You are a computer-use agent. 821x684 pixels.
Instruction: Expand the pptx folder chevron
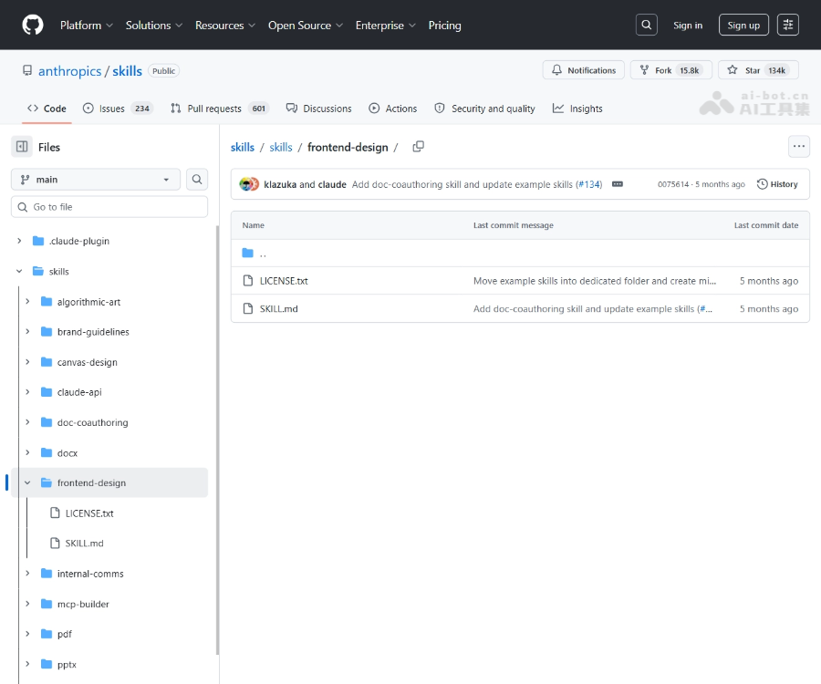click(x=27, y=664)
